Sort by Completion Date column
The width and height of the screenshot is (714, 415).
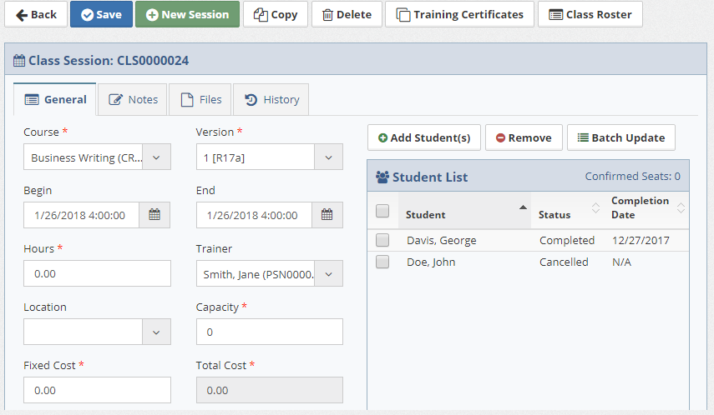(x=646, y=211)
